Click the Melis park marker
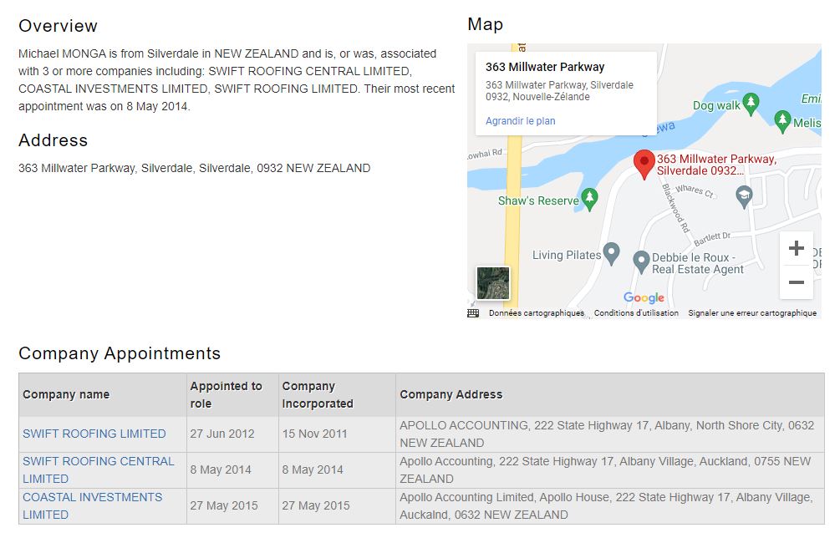The width and height of the screenshot is (840, 543). 782,122
